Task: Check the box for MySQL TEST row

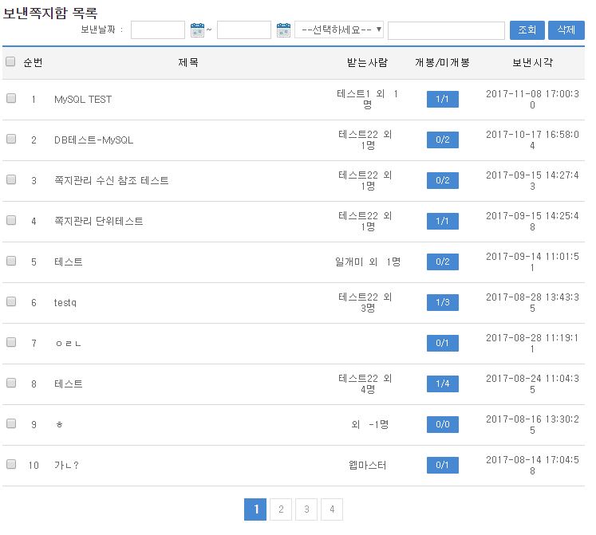Action: click(x=11, y=99)
